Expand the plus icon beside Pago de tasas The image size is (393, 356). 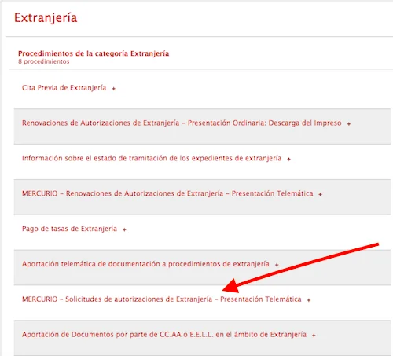(124, 229)
